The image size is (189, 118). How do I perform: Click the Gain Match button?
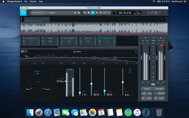[159, 89]
